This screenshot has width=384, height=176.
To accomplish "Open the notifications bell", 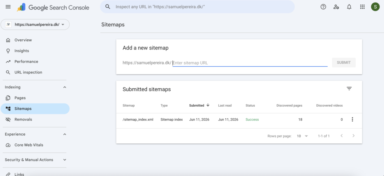I will 349,7.
